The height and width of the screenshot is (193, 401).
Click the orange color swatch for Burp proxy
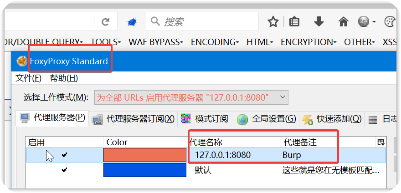tap(145, 155)
